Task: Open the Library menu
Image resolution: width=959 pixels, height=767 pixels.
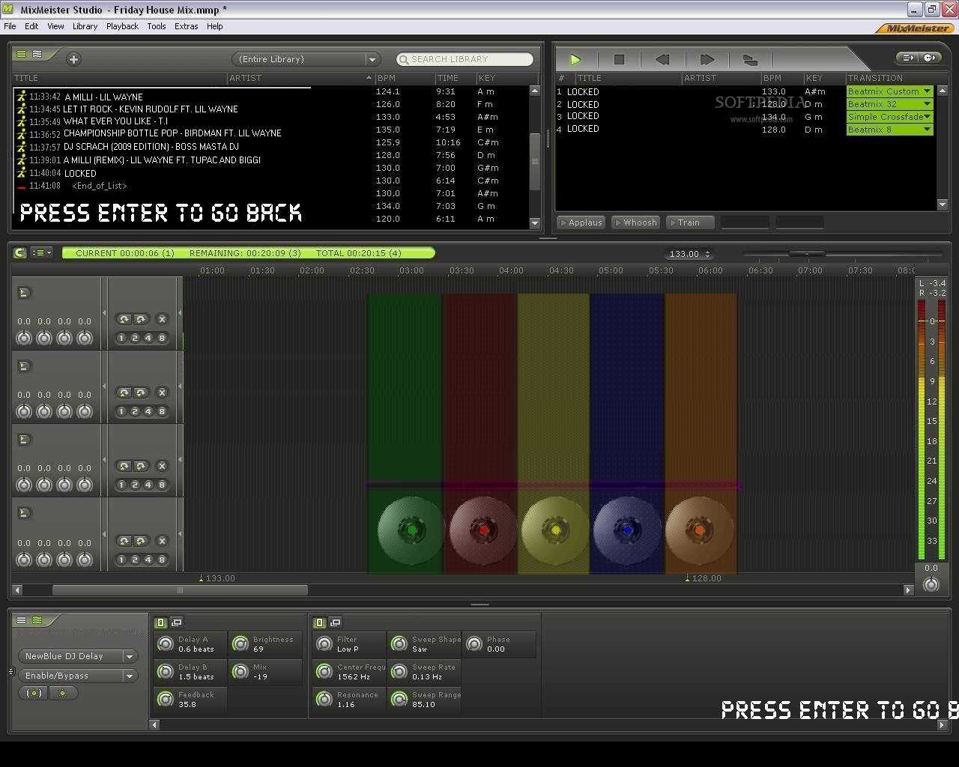Action: coord(85,26)
